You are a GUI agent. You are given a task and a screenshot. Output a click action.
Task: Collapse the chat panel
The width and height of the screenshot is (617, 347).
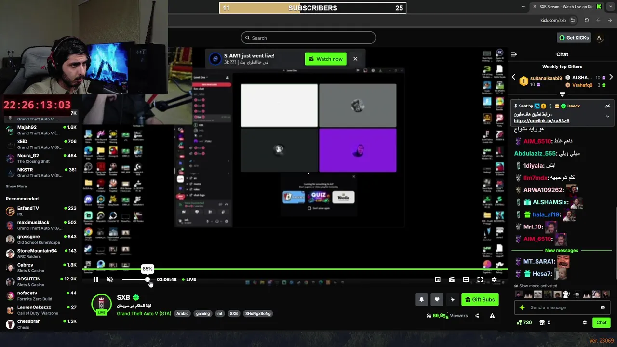tap(514, 54)
